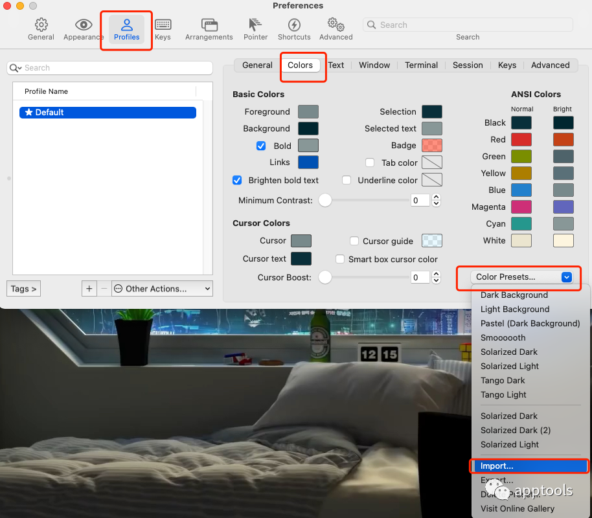592x518 pixels.
Task: Disable the Bold color checkbox
Action: (261, 146)
